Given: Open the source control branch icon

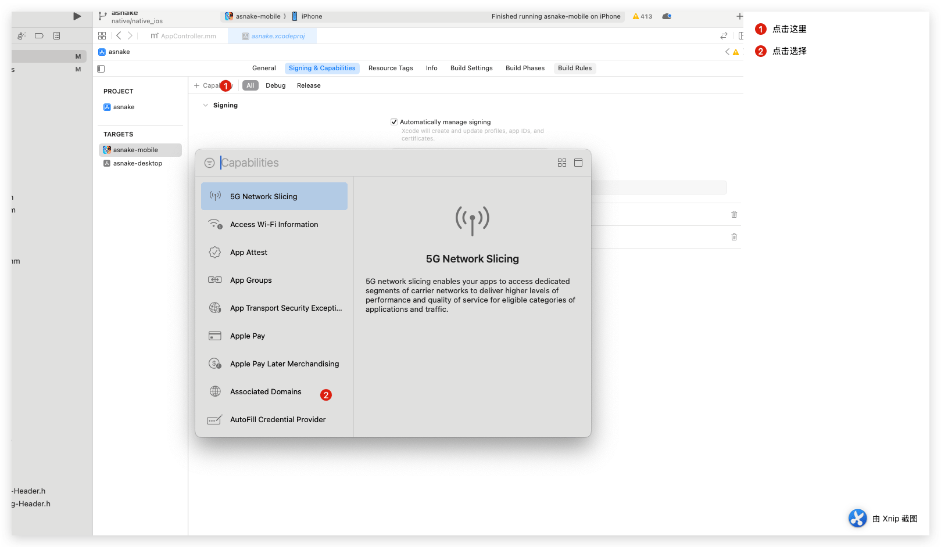Looking at the screenshot, I should coord(102,16).
